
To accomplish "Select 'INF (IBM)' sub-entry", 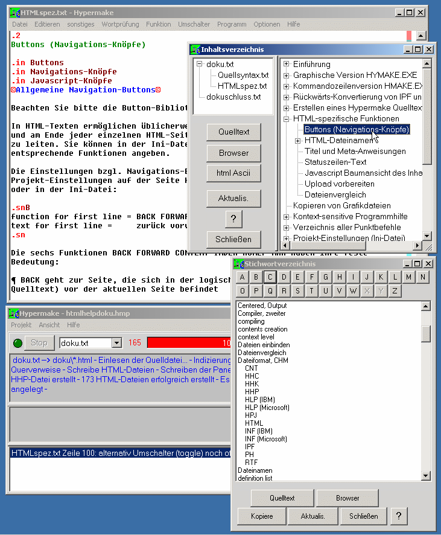I will 258,431.
